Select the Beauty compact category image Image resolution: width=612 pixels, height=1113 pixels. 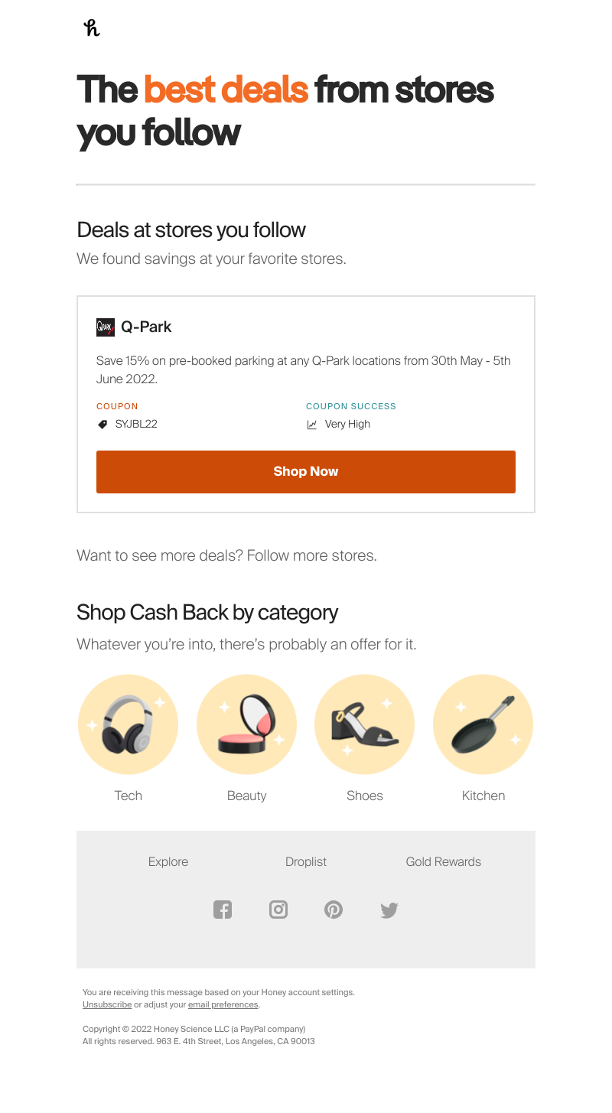click(246, 724)
